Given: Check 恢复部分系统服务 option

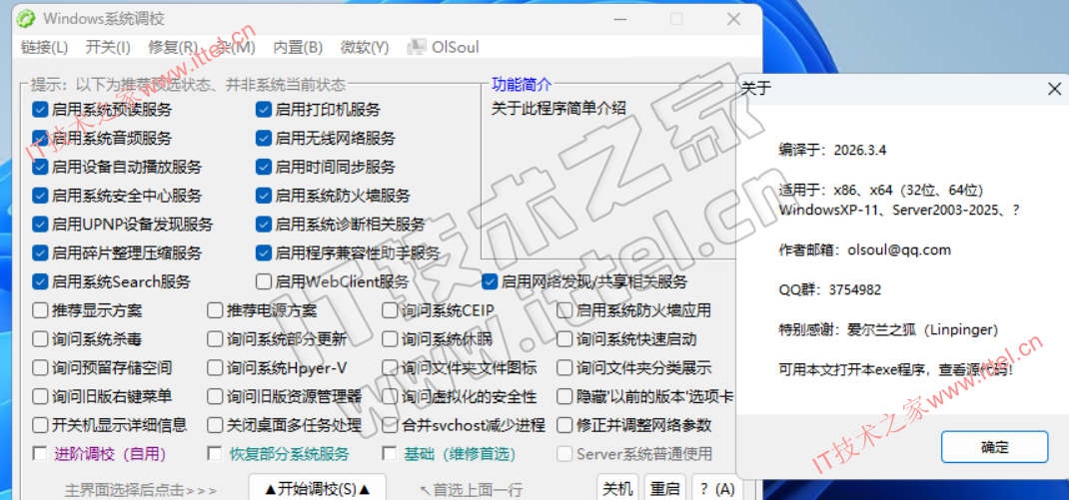Looking at the screenshot, I should coord(215,454).
